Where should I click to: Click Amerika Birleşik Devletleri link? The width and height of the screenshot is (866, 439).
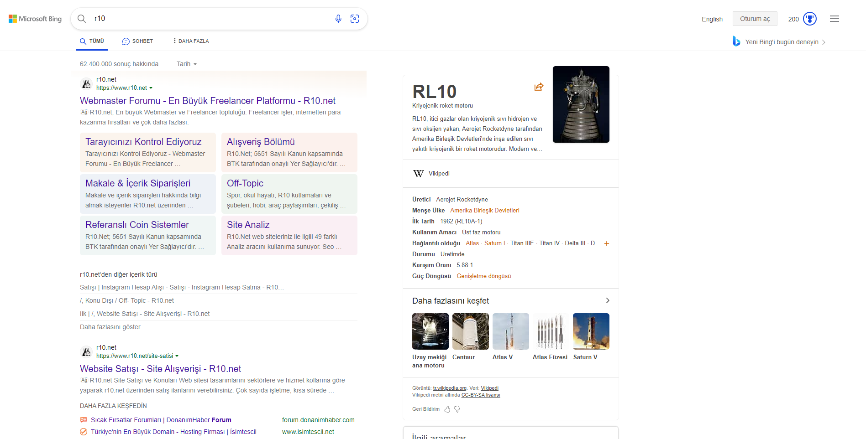[x=485, y=211]
